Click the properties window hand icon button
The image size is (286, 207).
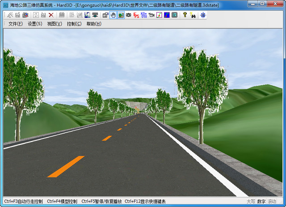[105, 15]
